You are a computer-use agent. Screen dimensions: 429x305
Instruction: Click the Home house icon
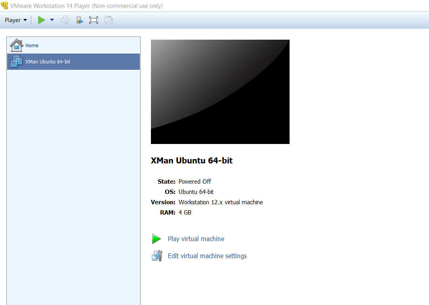click(16, 45)
